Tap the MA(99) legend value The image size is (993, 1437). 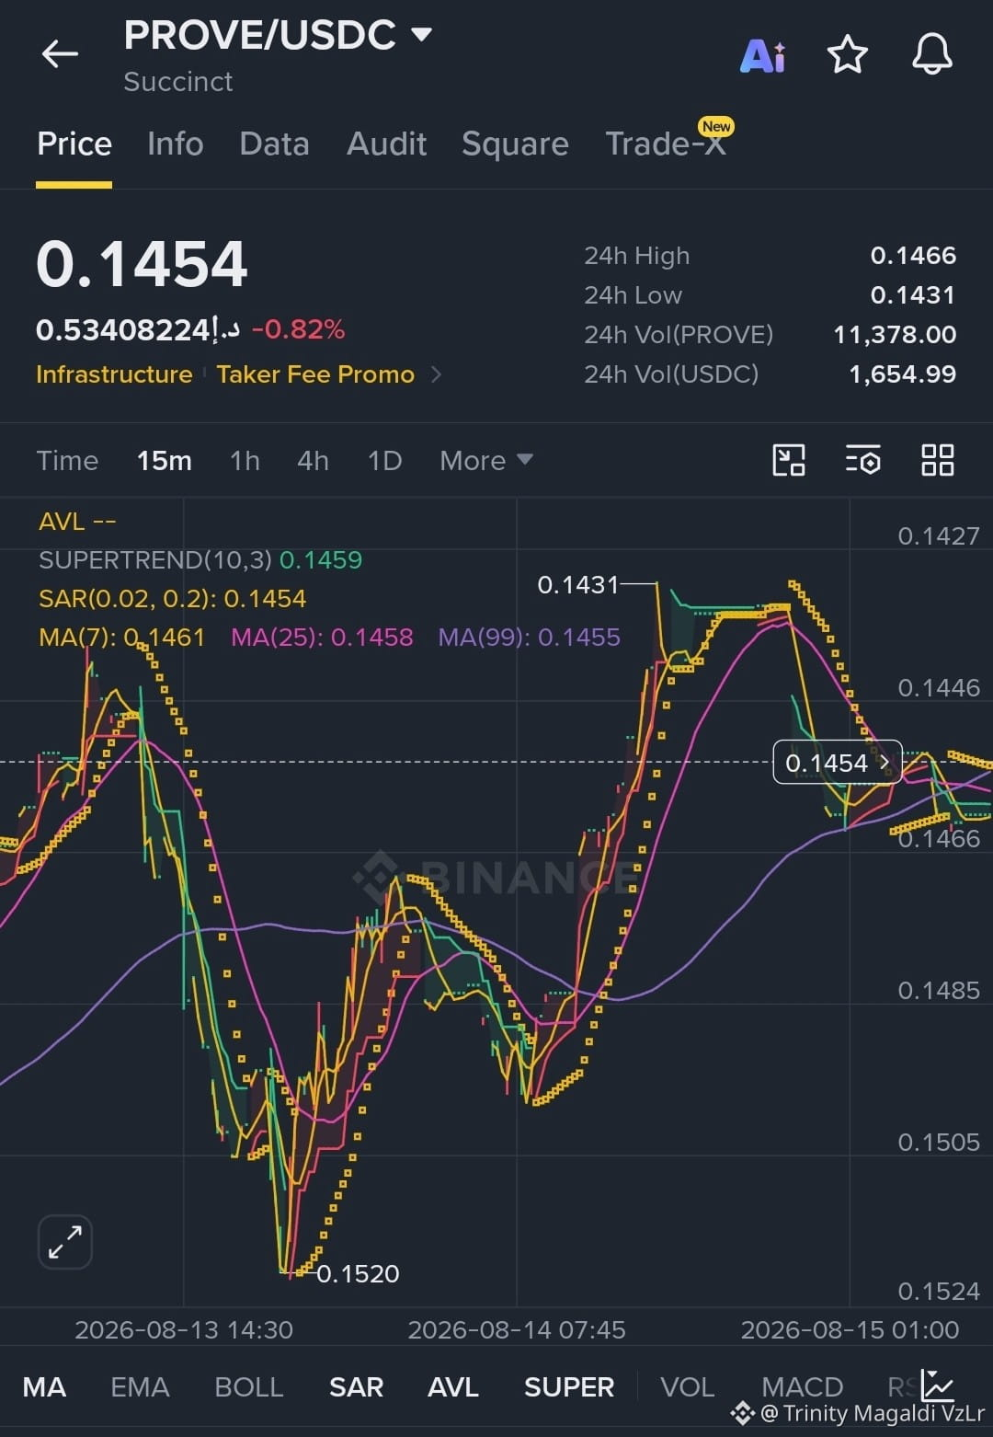pyautogui.click(x=529, y=637)
